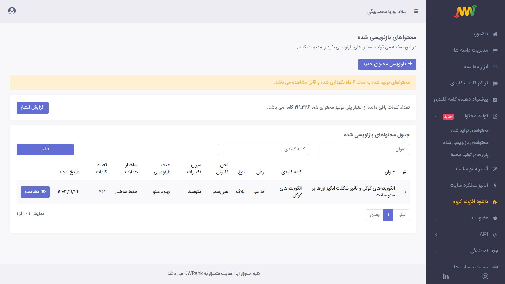Open the LinkedIn link icon
The width and height of the screenshot is (505, 284).
[446, 276]
